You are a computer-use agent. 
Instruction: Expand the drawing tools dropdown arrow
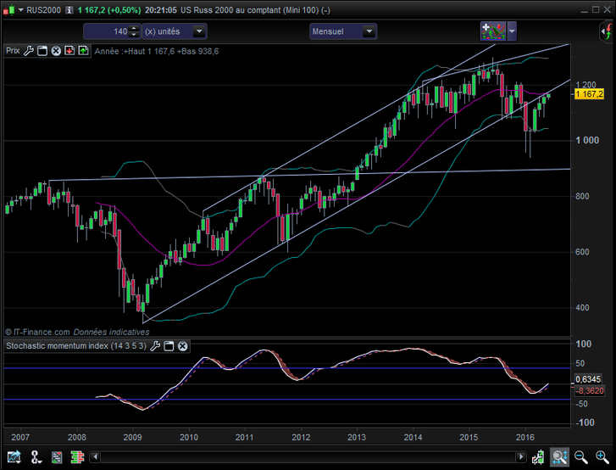pyautogui.click(x=512, y=31)
